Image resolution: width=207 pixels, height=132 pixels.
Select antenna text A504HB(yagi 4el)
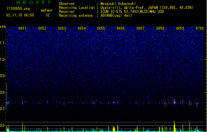point(116,16)
